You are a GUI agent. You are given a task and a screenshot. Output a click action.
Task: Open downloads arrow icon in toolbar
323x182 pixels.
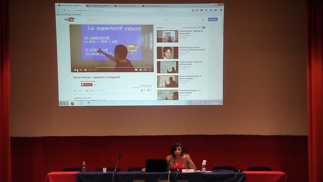(206, 10)
